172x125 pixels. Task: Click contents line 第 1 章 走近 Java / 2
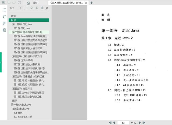(x=117, y=38)
